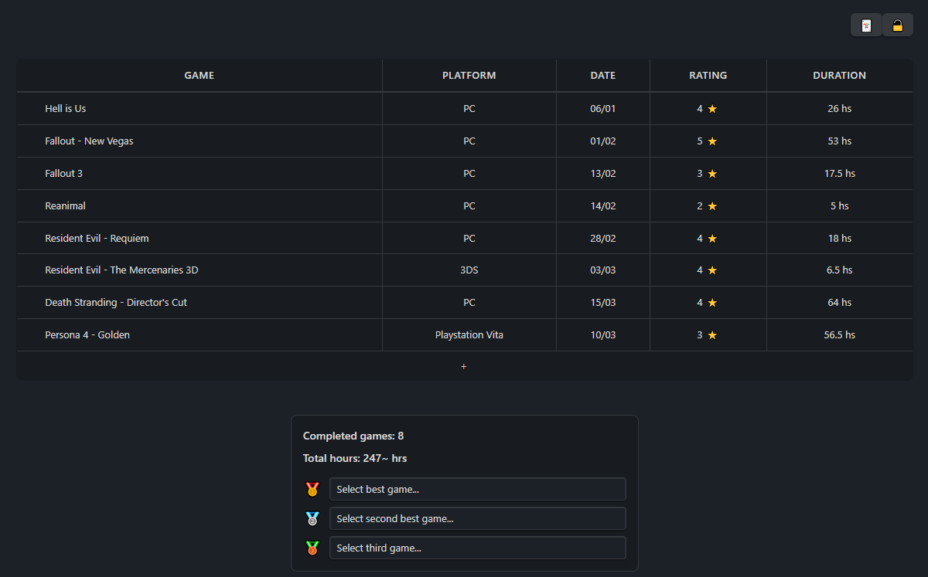Click the date 01/02
928x577 pixels.
tap(603, 141)
